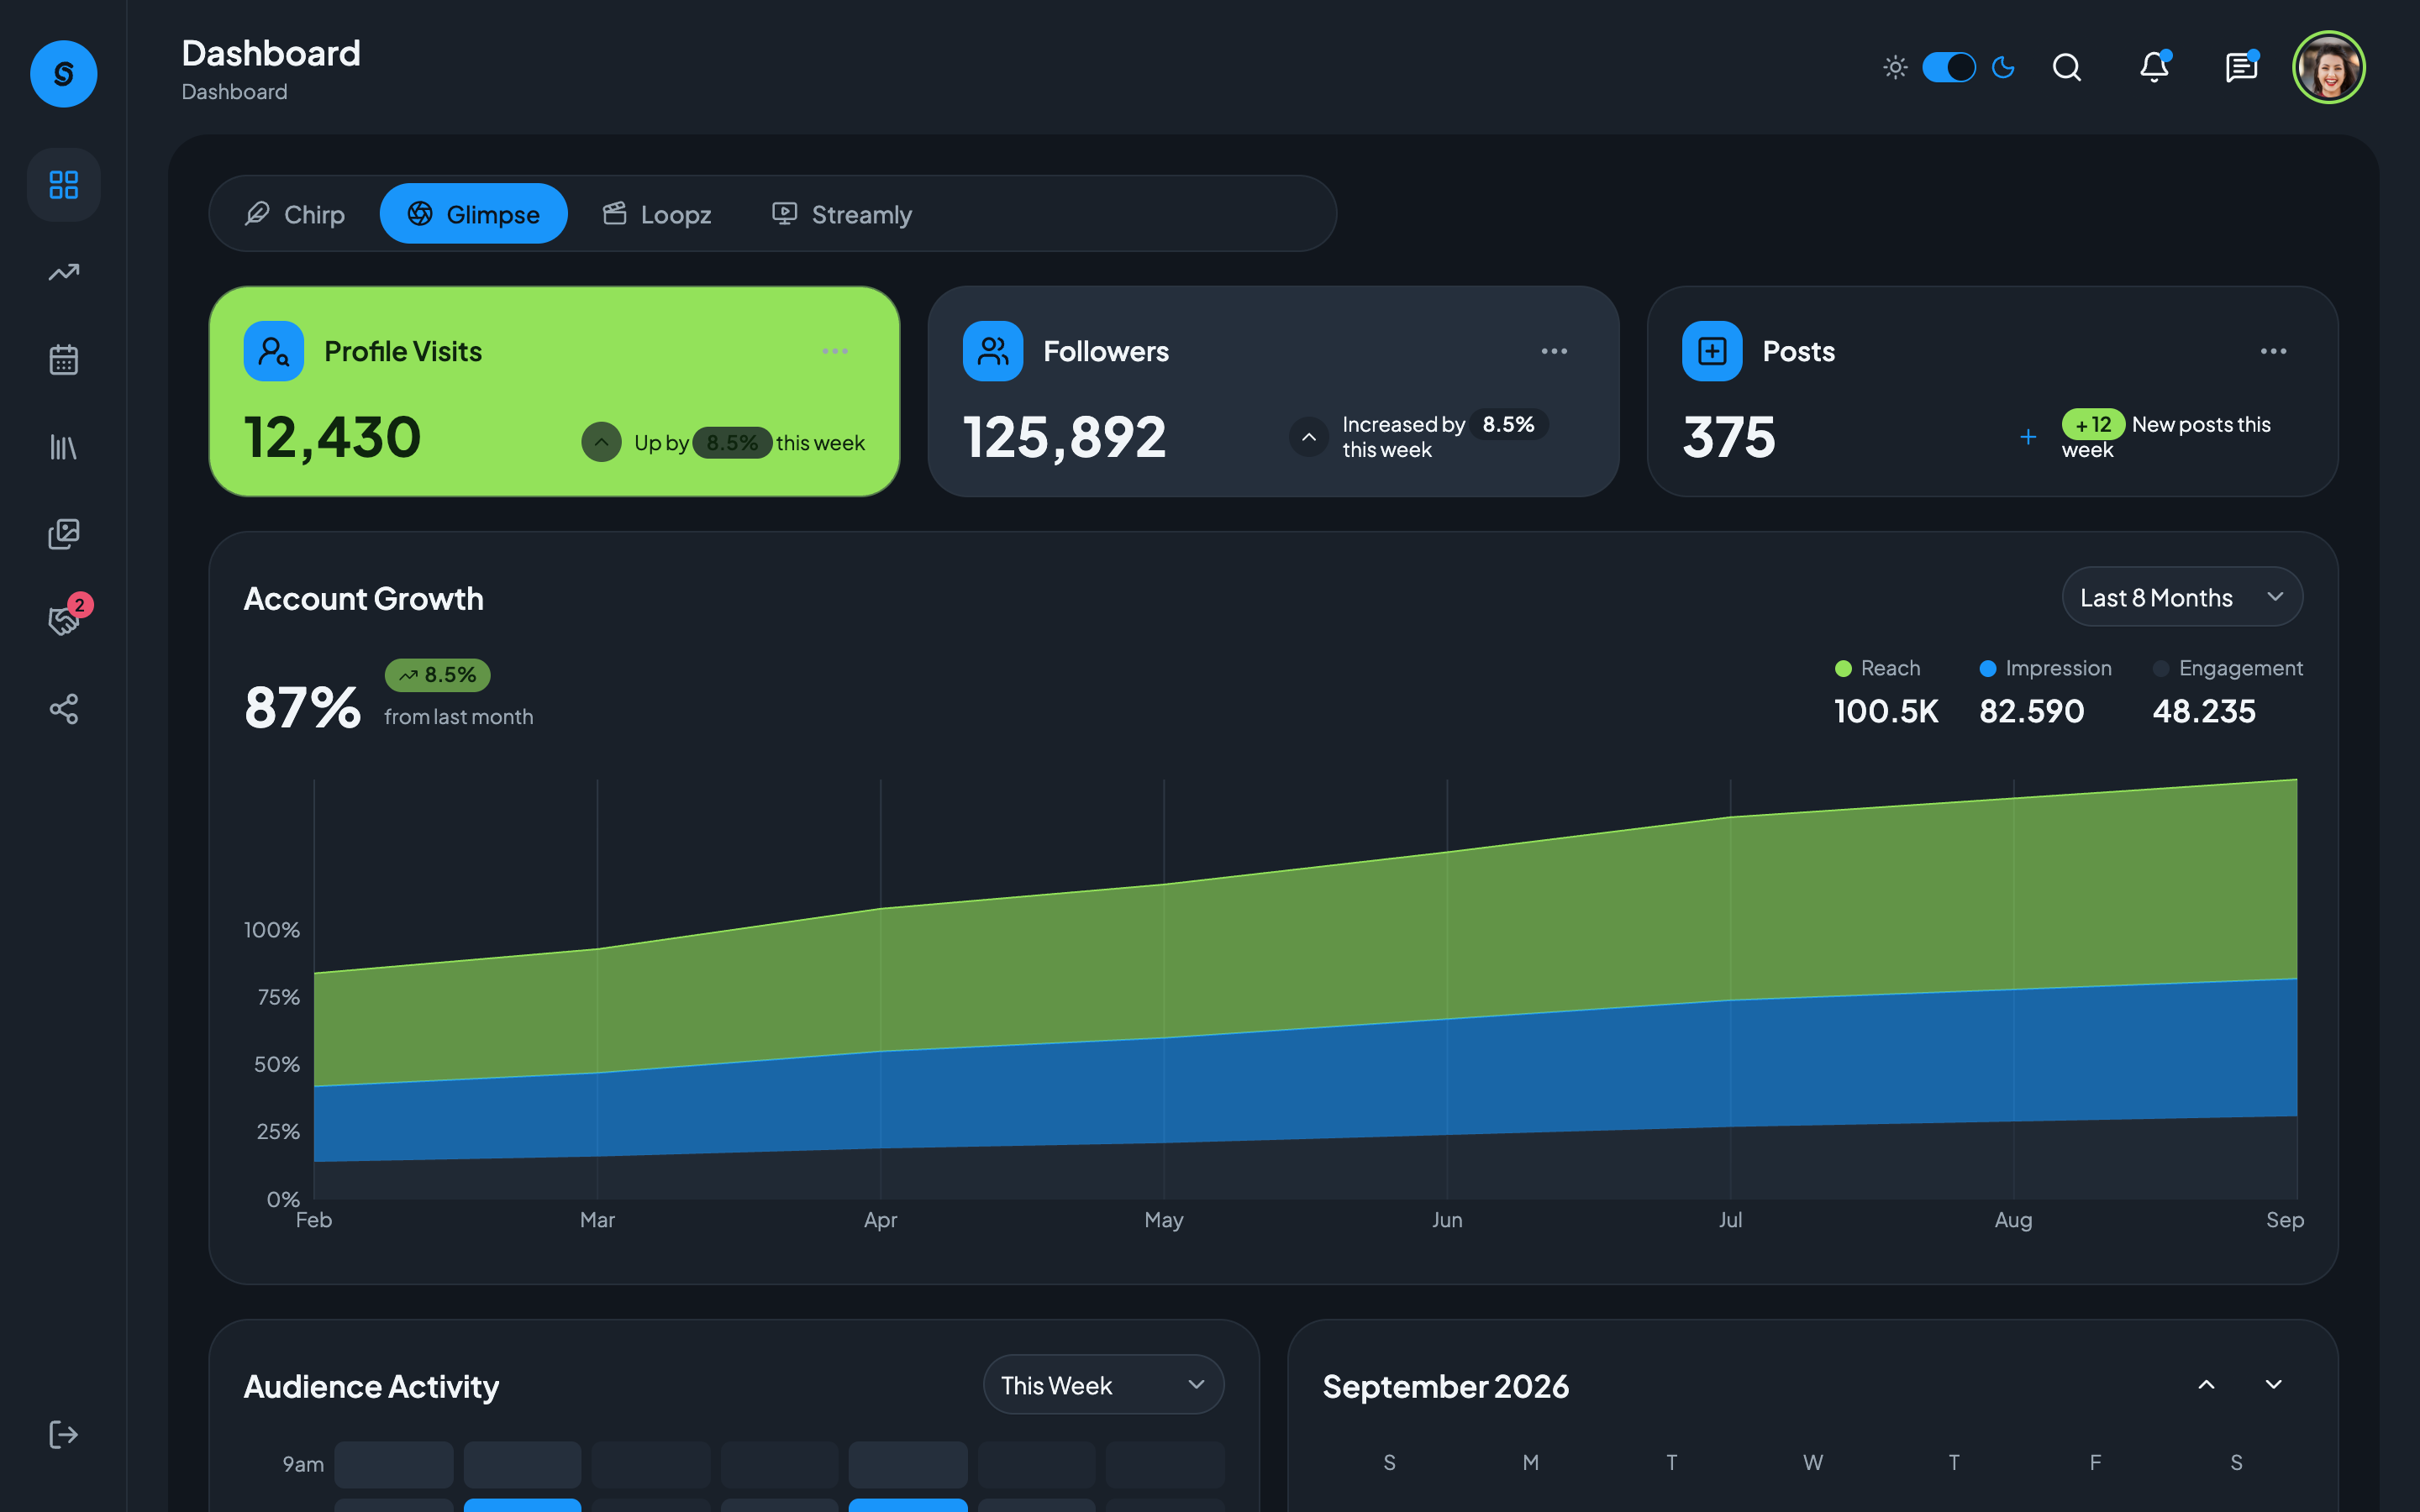Click the September 2026 calendar title

coord(1445,1386)
